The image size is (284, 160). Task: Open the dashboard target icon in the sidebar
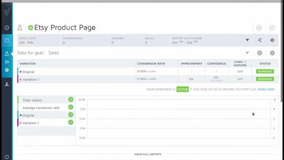(x=7, y=28)
